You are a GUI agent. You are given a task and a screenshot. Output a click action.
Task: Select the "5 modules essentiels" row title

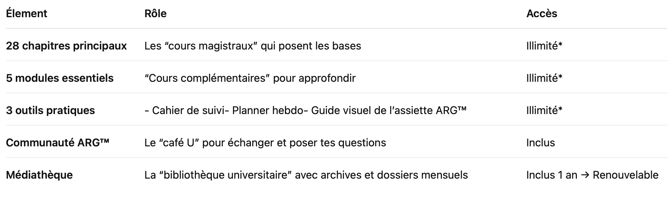click(60, 78)
